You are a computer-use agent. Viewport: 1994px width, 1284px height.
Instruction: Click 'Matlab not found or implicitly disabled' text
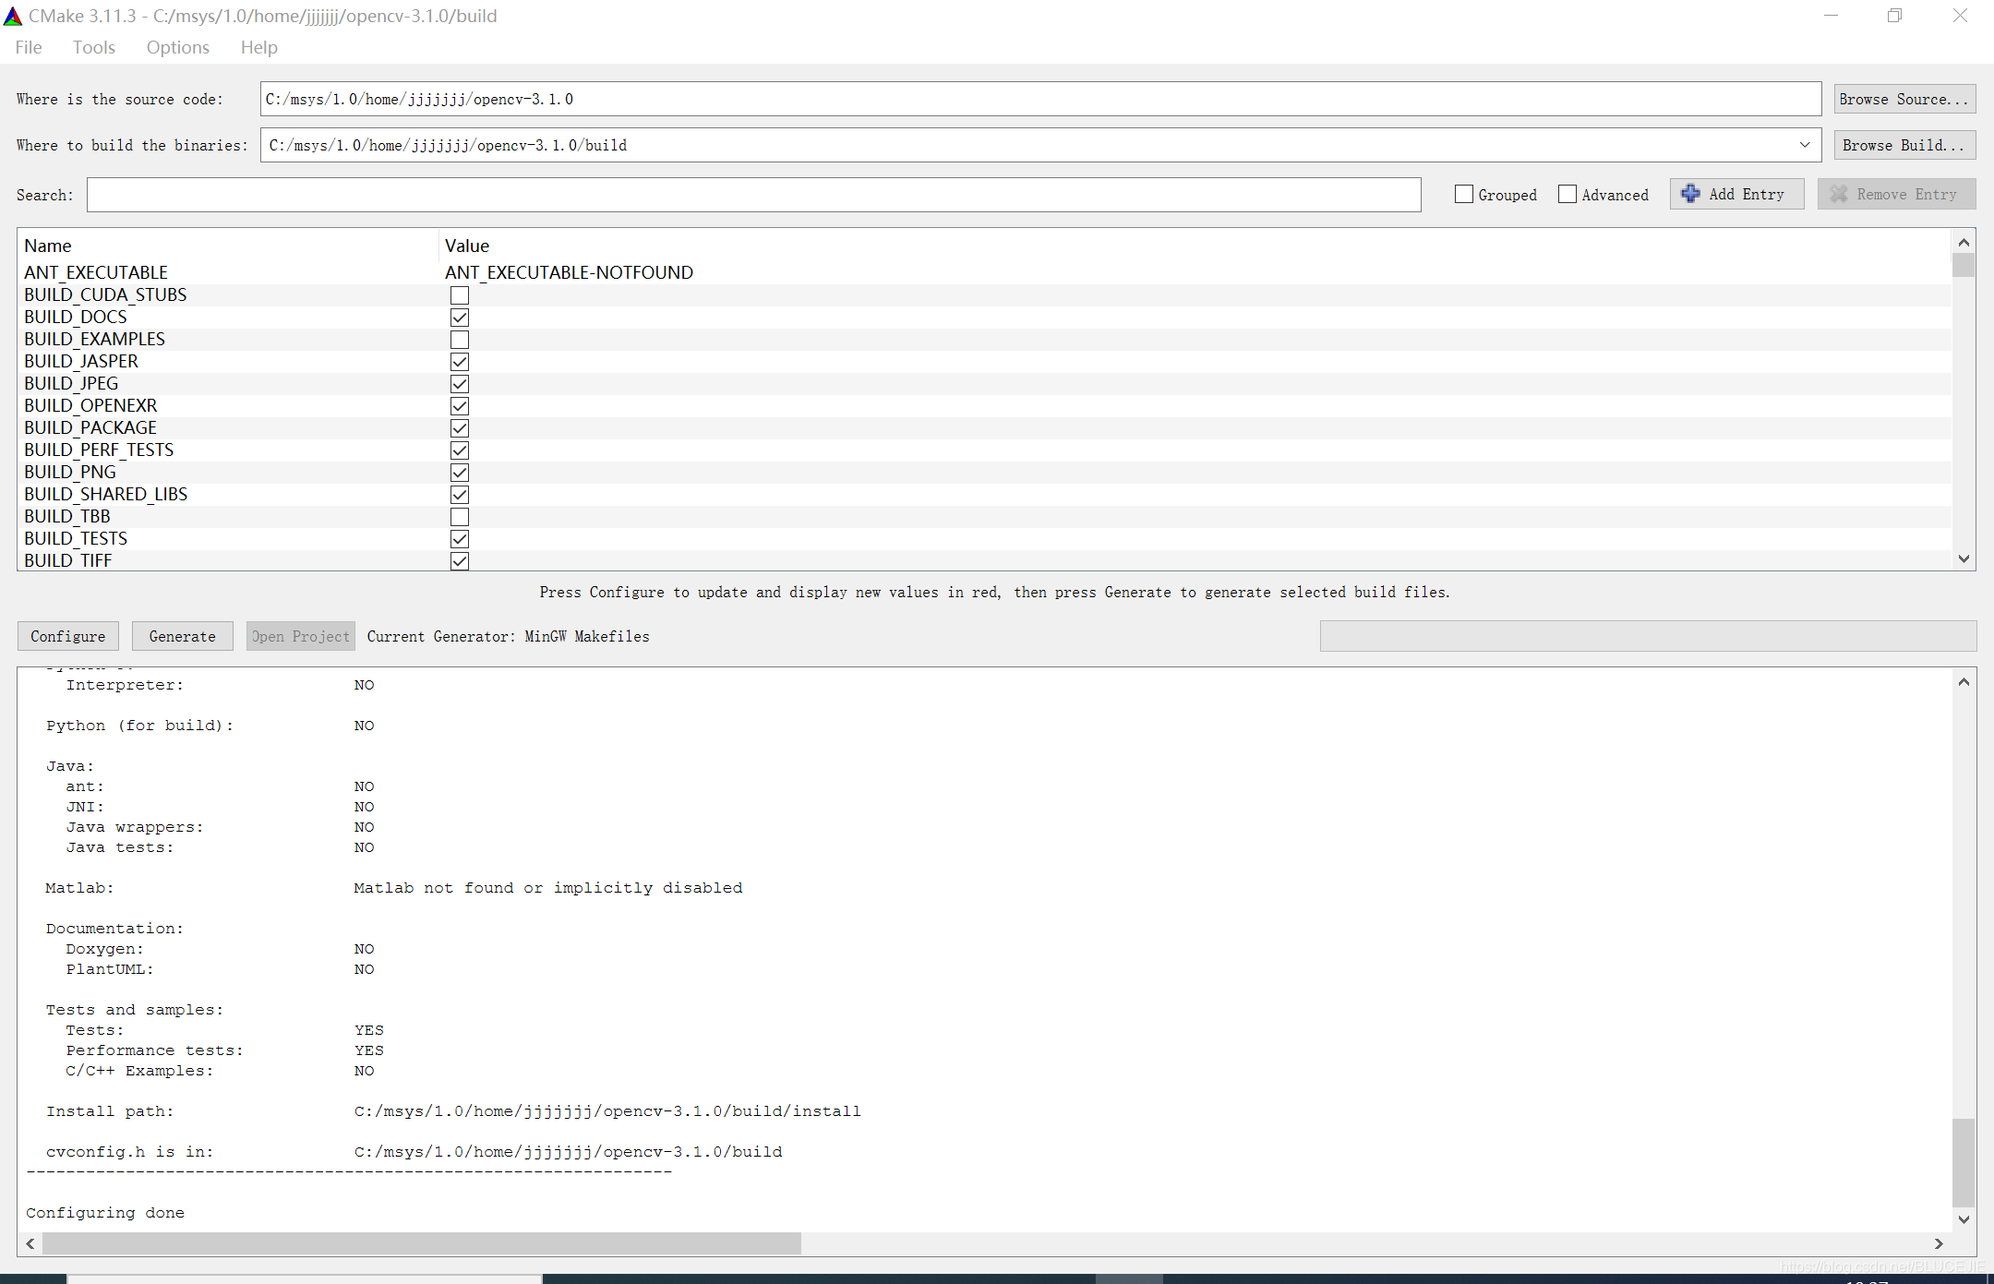point(548,888)
